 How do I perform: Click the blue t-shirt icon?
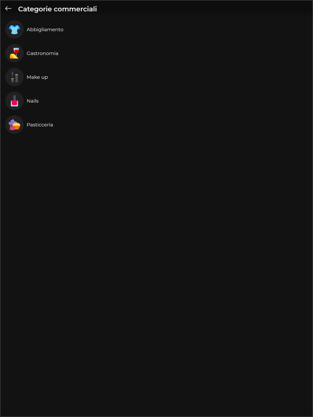(x=14, y=29)
